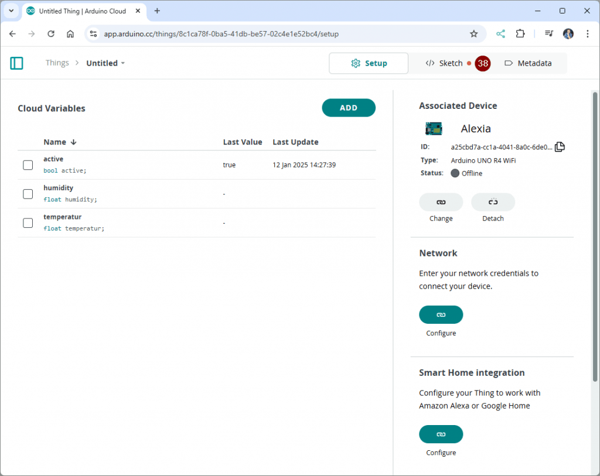Click the Change device link icon

point(441,202)
